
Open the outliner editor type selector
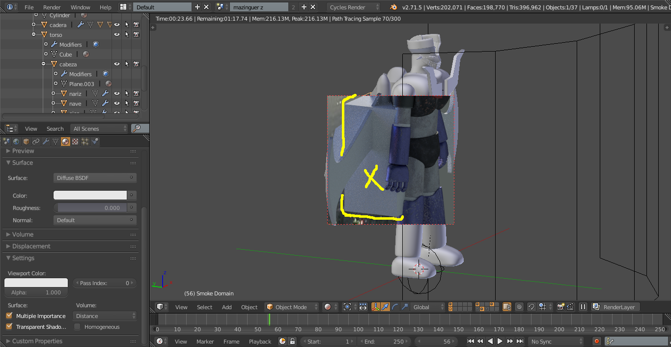coord(11,128)
